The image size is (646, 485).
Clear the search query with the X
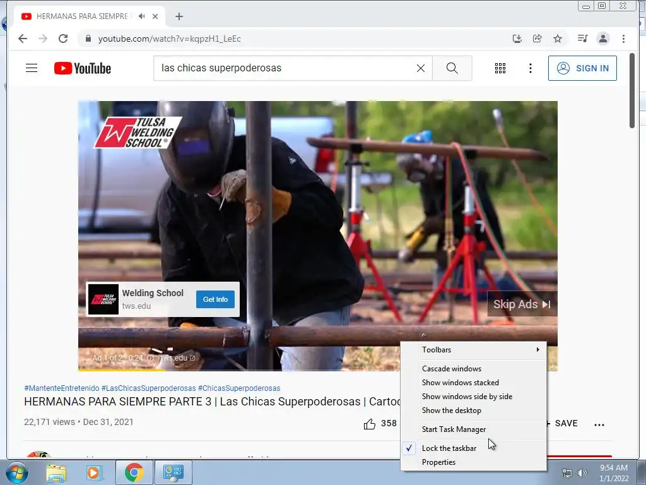[x=421, y=68]
